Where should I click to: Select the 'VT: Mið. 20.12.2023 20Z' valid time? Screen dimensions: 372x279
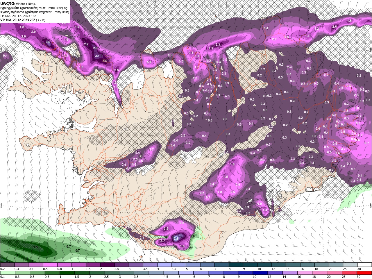tap(18, 20)
